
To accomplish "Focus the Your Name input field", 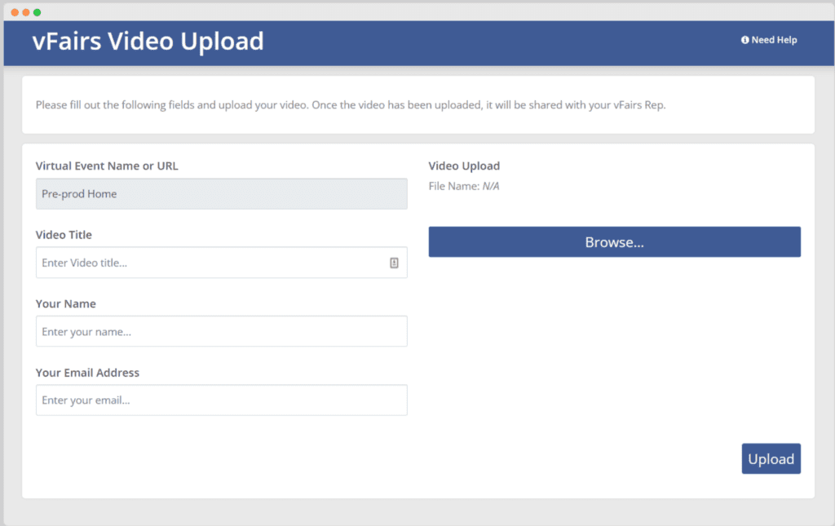I will [x=222, y=331].
